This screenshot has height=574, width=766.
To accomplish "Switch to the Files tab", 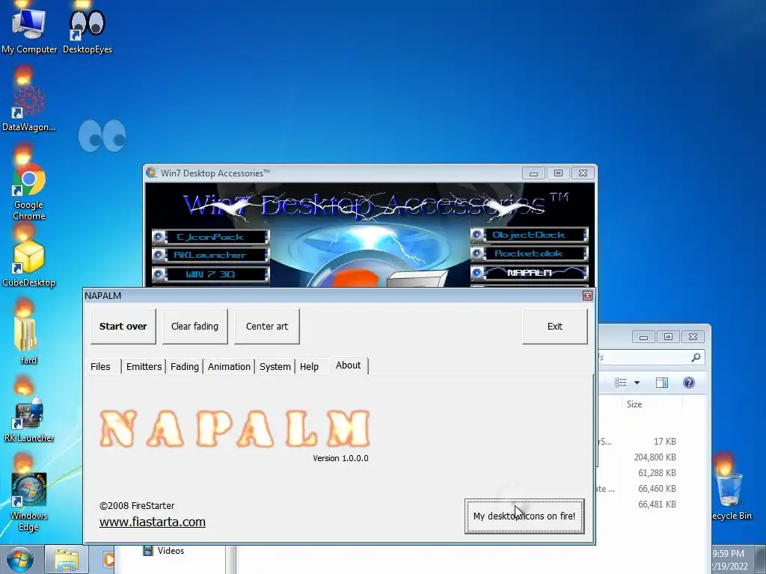I will pyautogui.click(x=101, y=366).
